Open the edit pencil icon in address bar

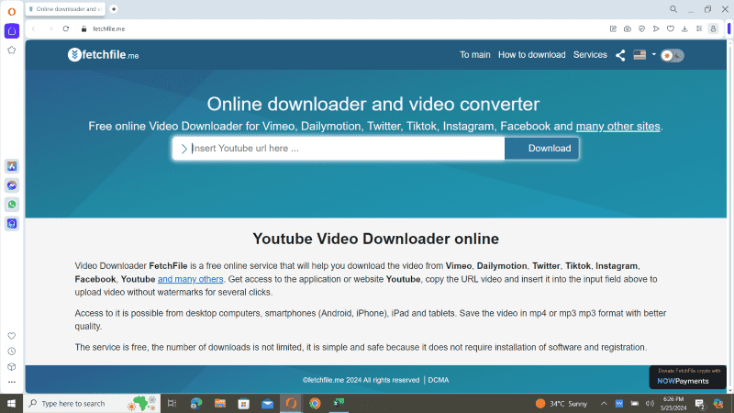(613, 28)
